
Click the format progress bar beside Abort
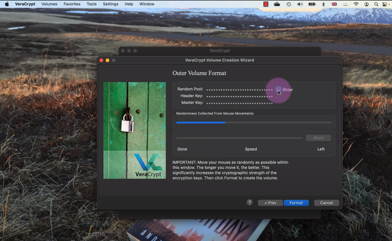pos(240,138)
